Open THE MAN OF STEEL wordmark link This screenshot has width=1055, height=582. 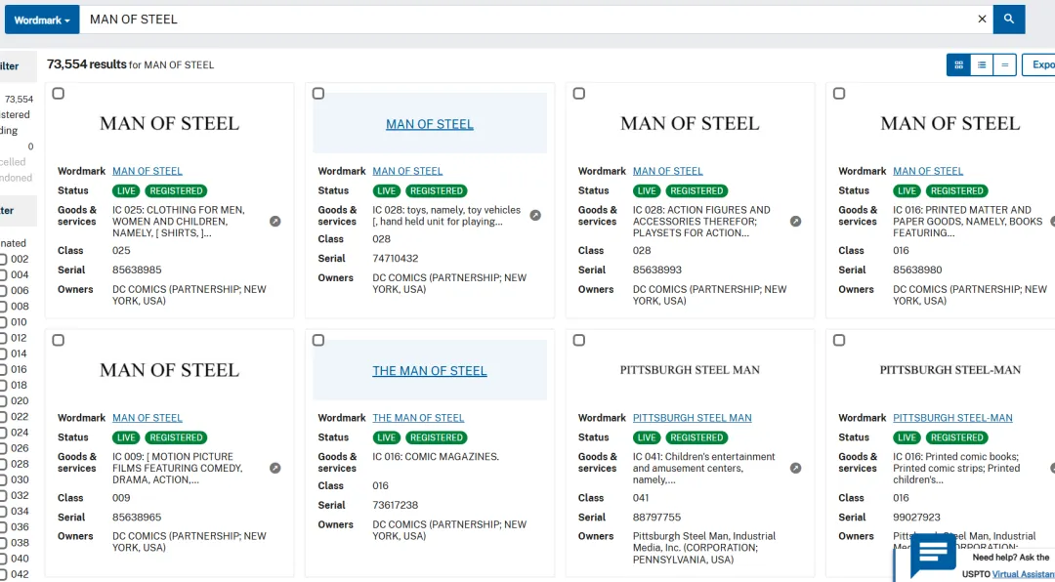coord(418,418)
